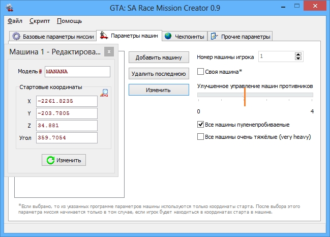
Task: Open the Прочие параметры tab
Action: pyautogui.click(x=240, y=36)
